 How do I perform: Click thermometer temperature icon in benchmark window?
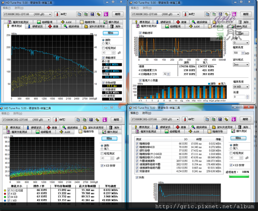[x=57, y=14]
